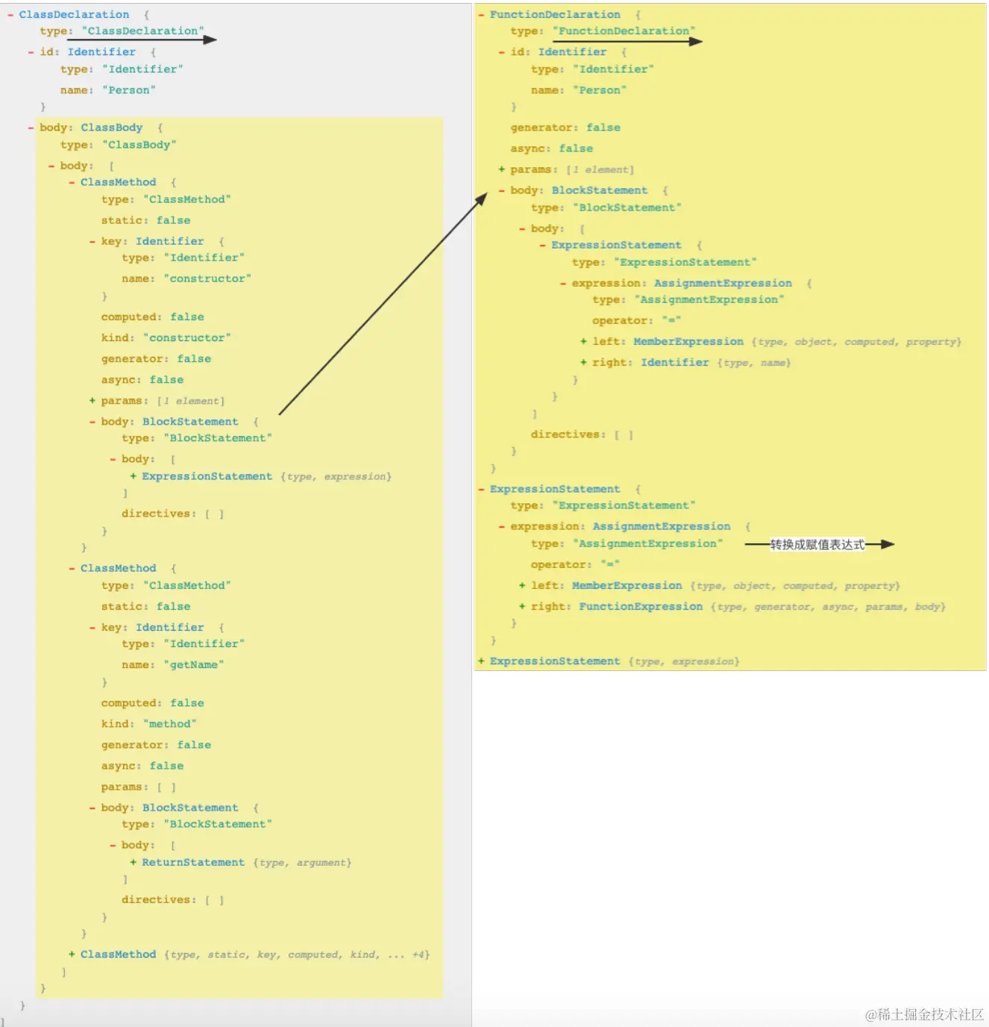Expand the collapsed ClassMethod with +4 properties
The image size is (989, 1027).
[72, 955]
